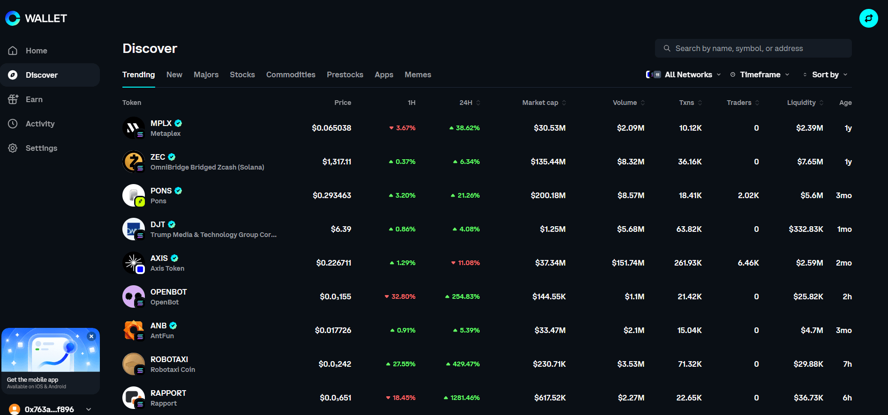Sort by the Volume column header

coord(629,103)
